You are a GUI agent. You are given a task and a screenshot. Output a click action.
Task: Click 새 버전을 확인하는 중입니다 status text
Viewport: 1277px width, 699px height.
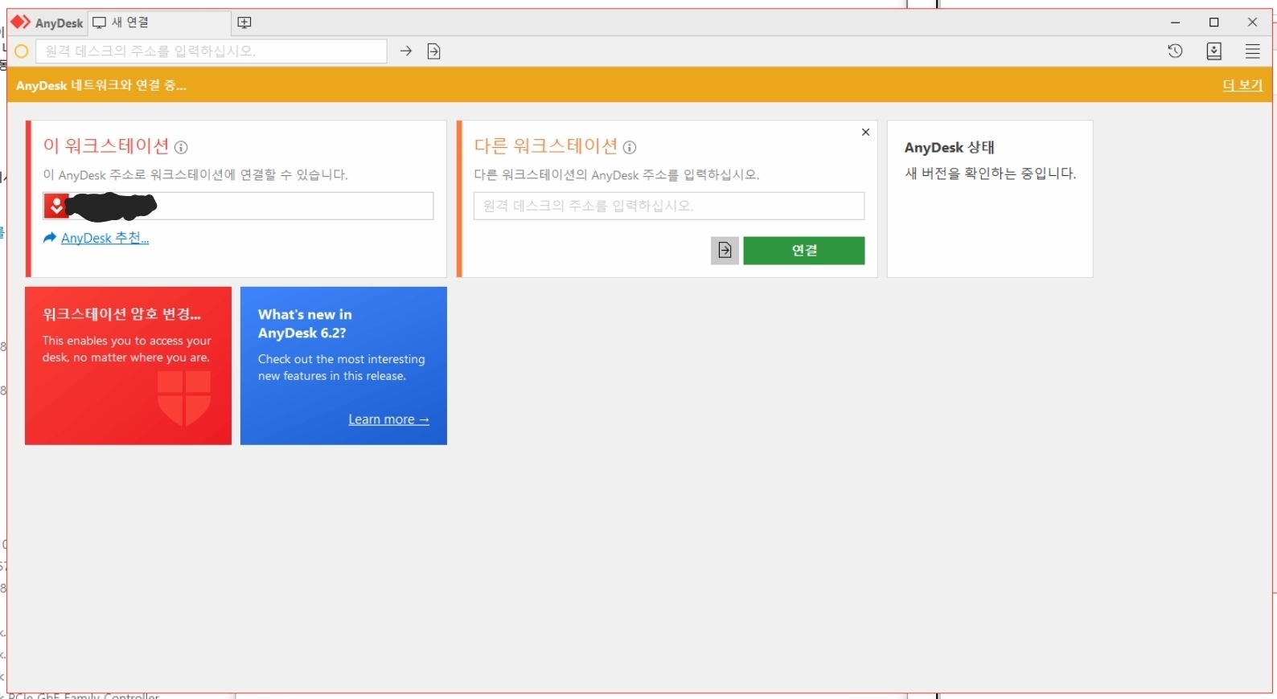point(990,174)
